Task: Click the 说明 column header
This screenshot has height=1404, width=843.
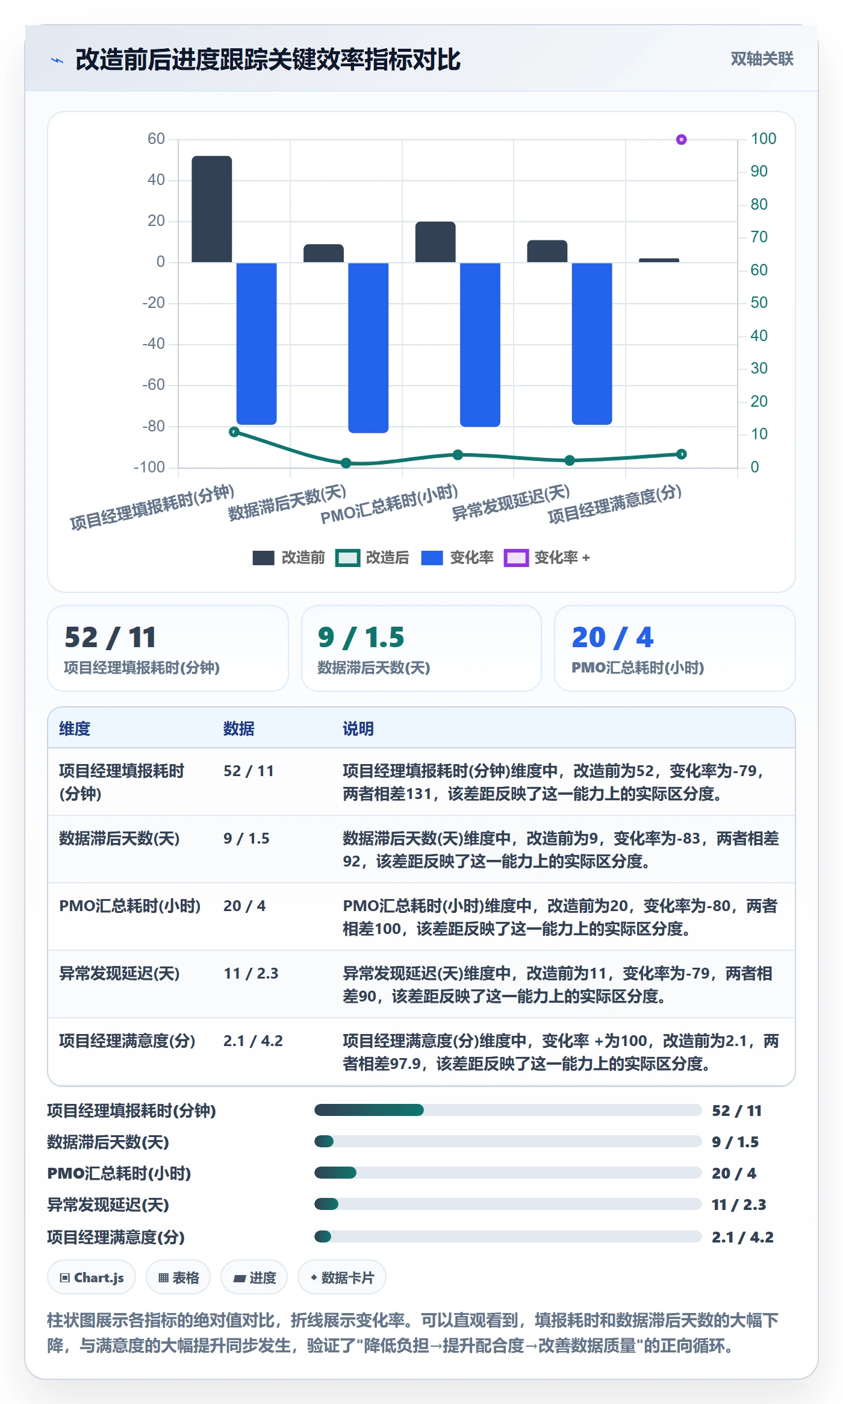Action: (x=358, y=729)
